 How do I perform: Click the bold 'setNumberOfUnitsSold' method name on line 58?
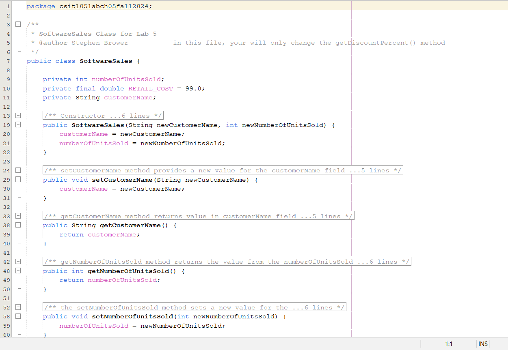coord(132,316)
